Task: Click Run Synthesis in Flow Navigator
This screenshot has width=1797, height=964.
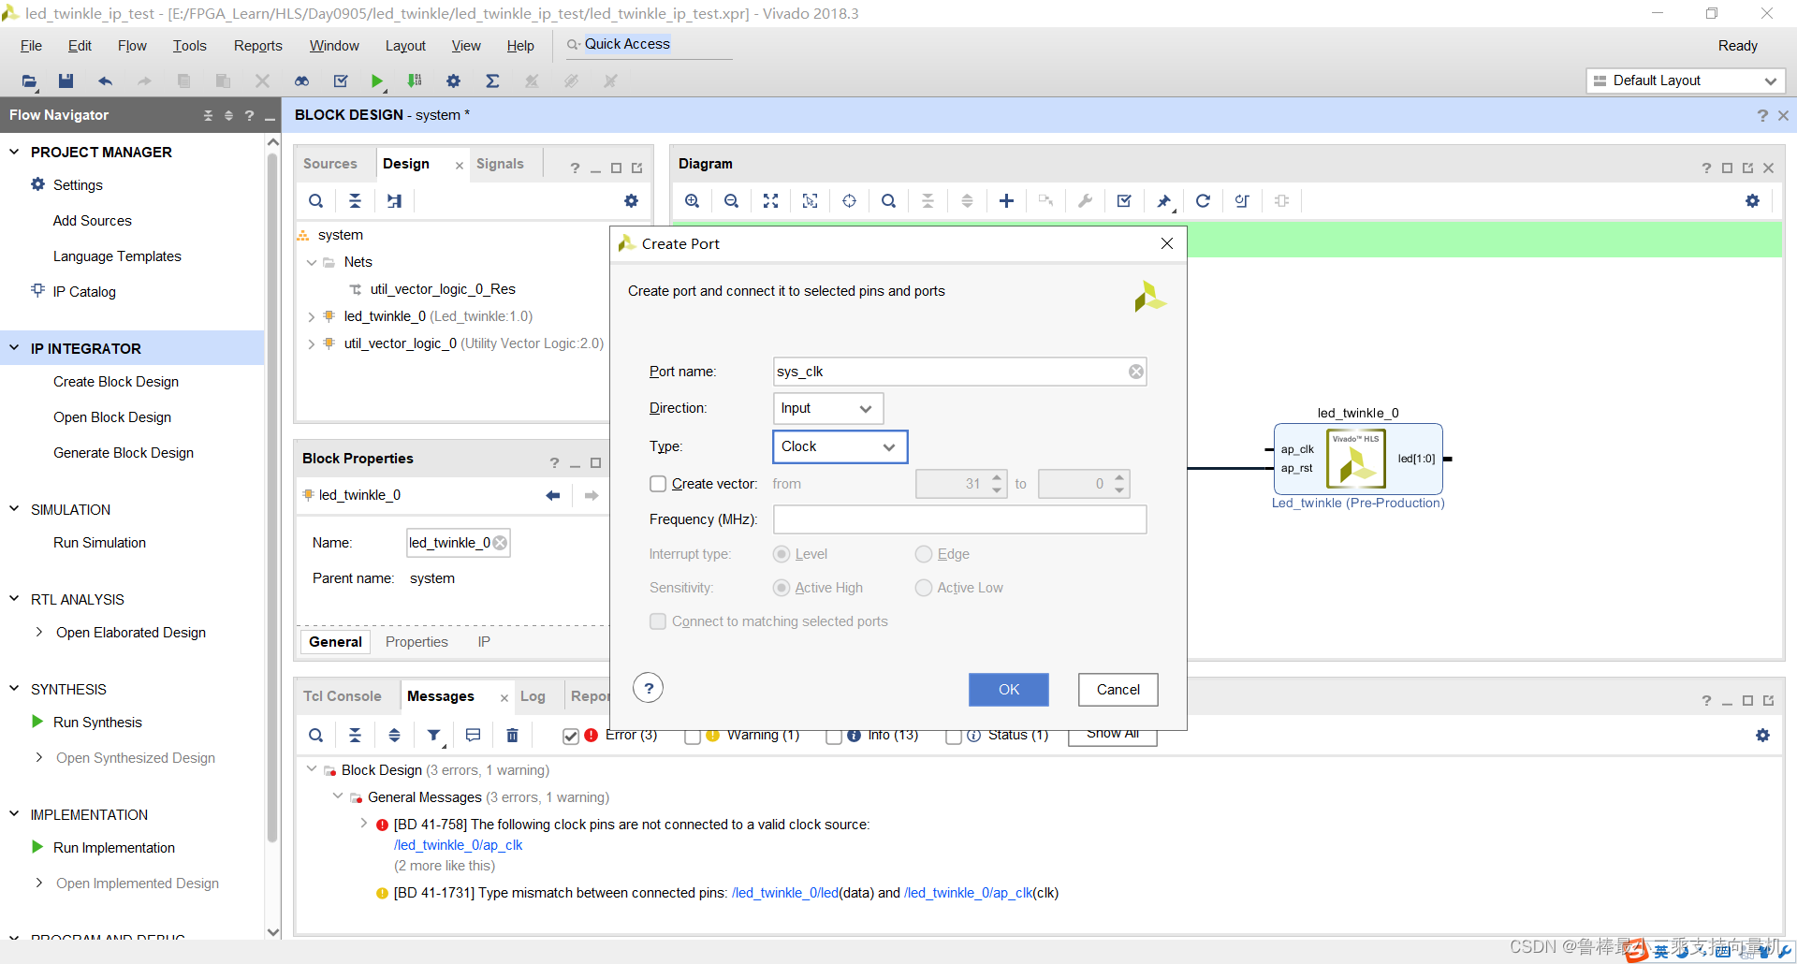Action: point(97,723)
